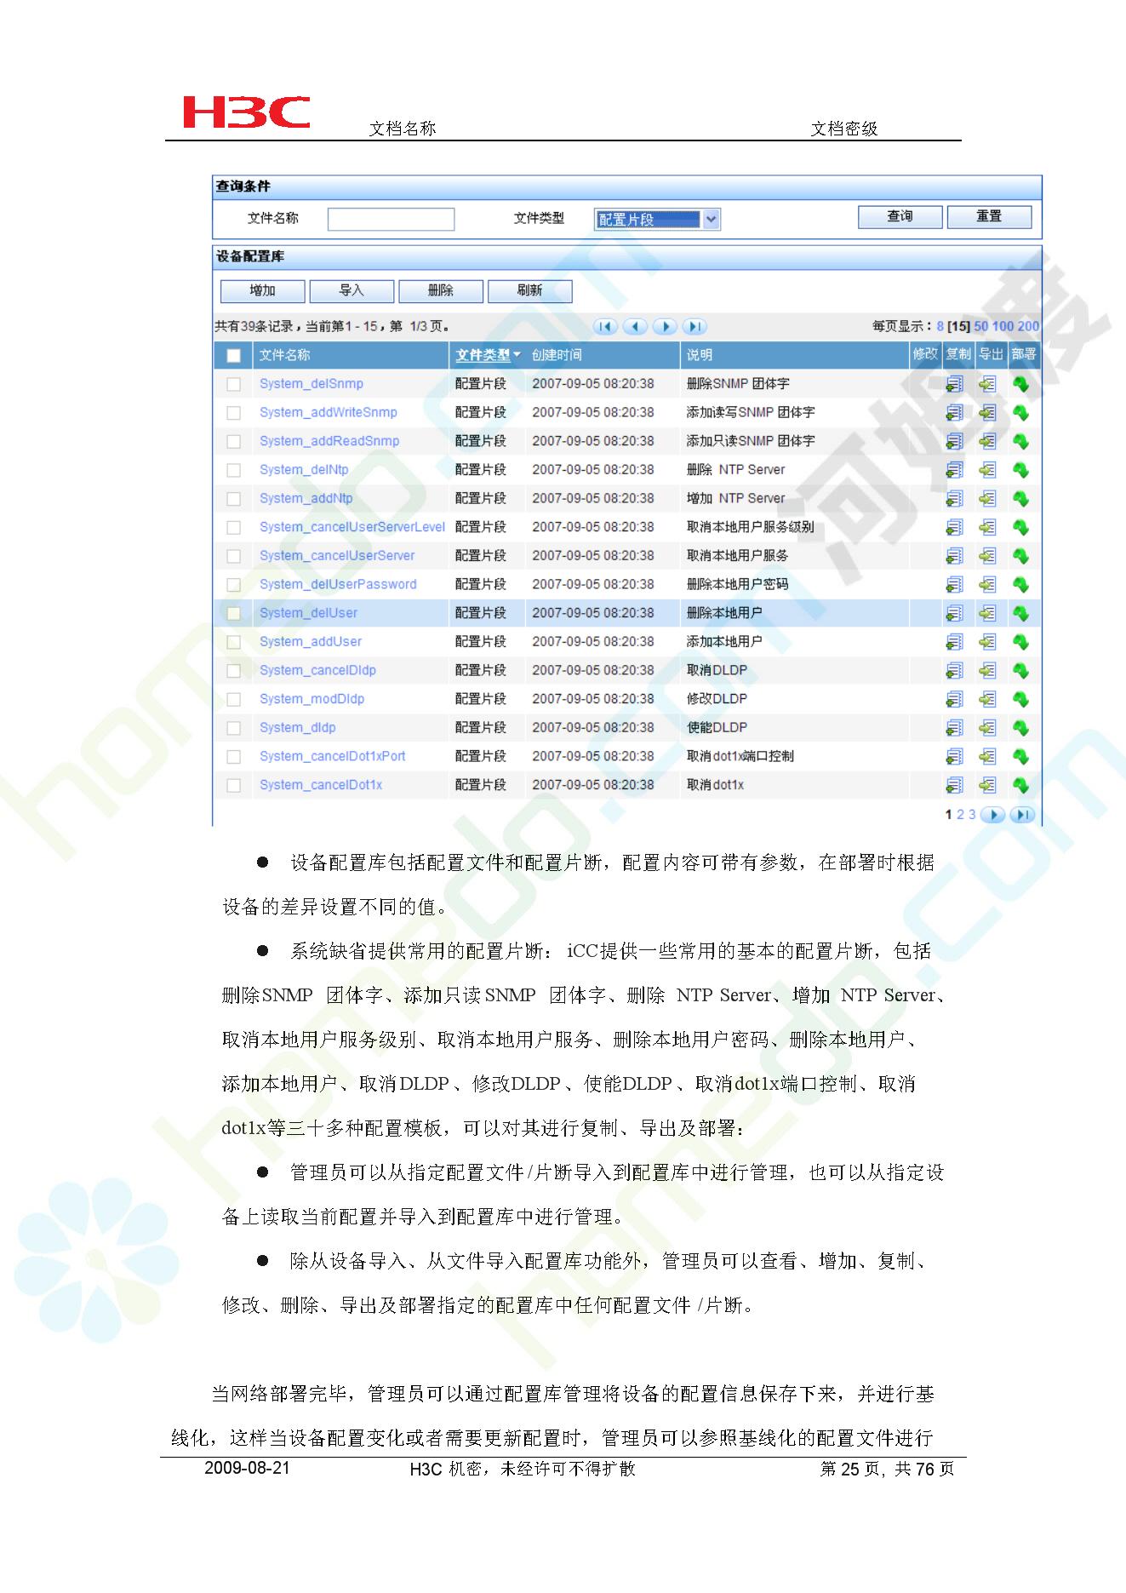Deploy the System_cancelDot1x entry
The height and width of the screenshot is (1593, 1126).
pyautogui.click(x=1020, y=785)
